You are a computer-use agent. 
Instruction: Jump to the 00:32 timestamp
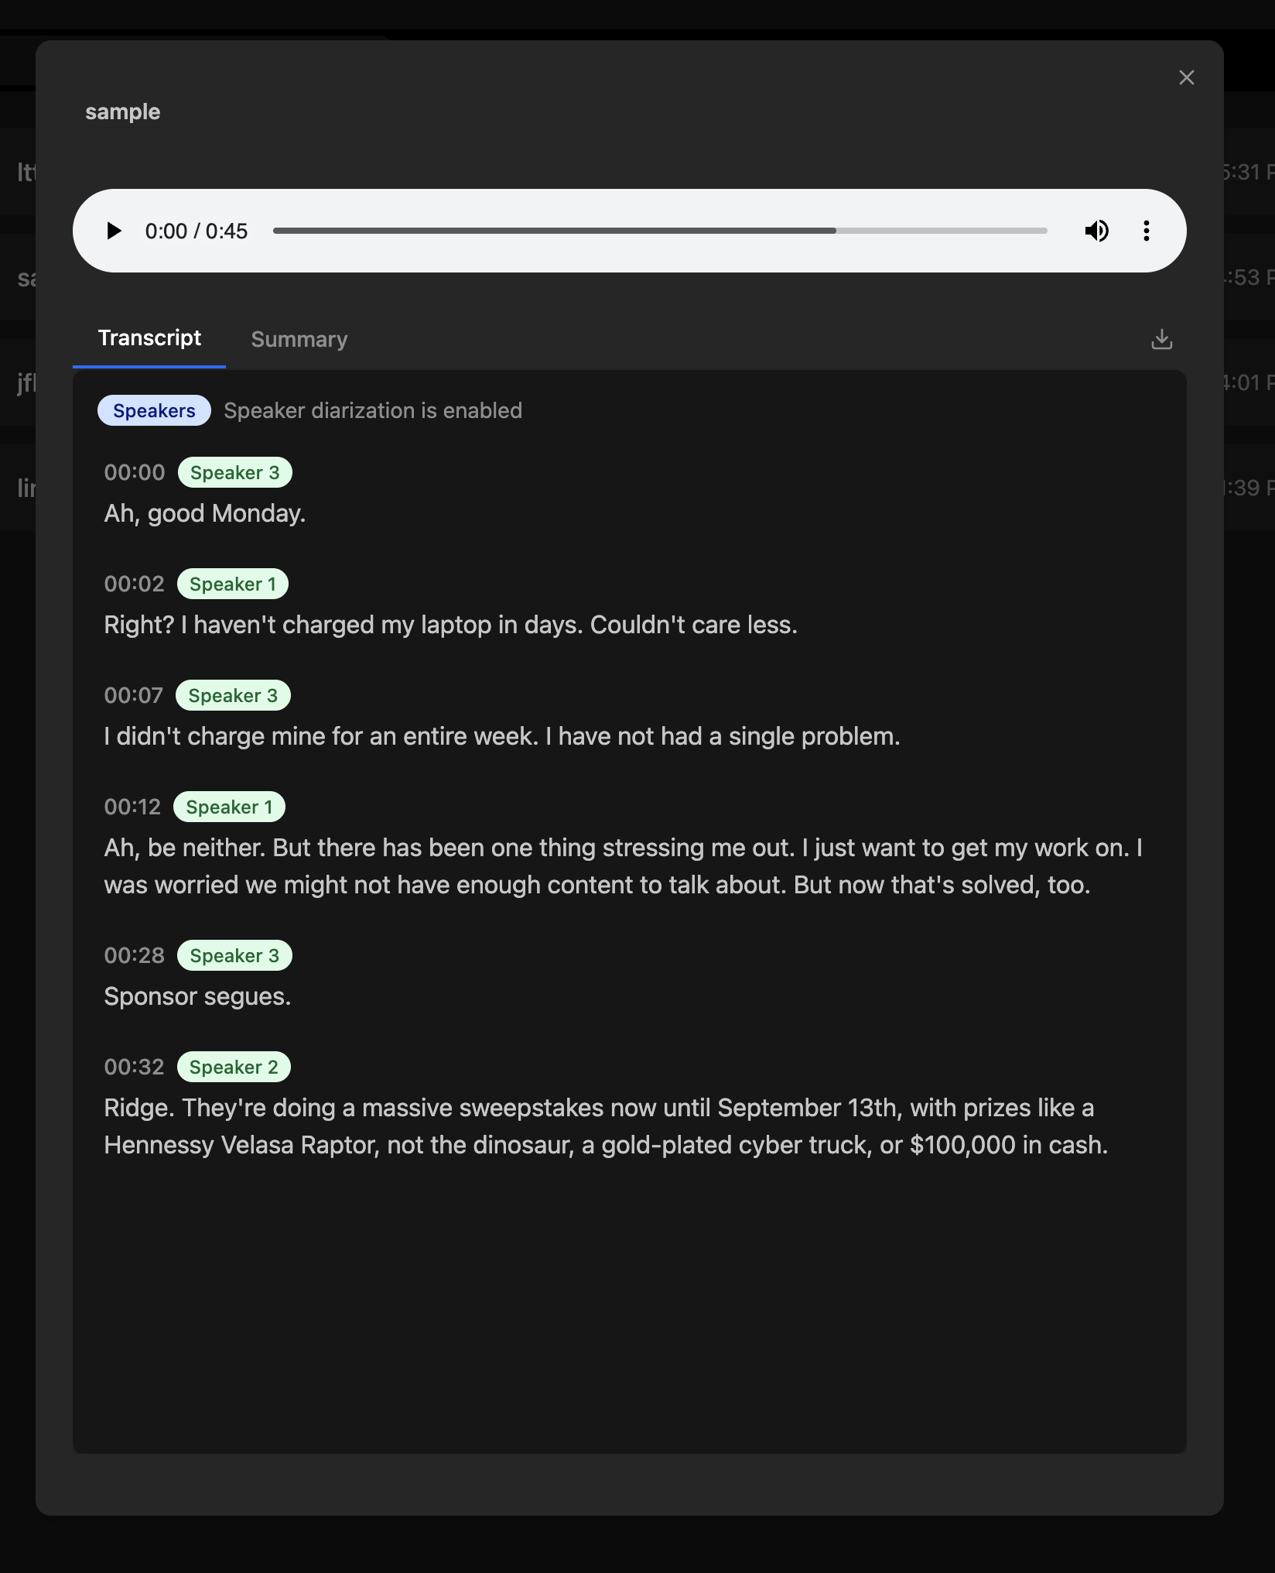tap(135, 1067)
